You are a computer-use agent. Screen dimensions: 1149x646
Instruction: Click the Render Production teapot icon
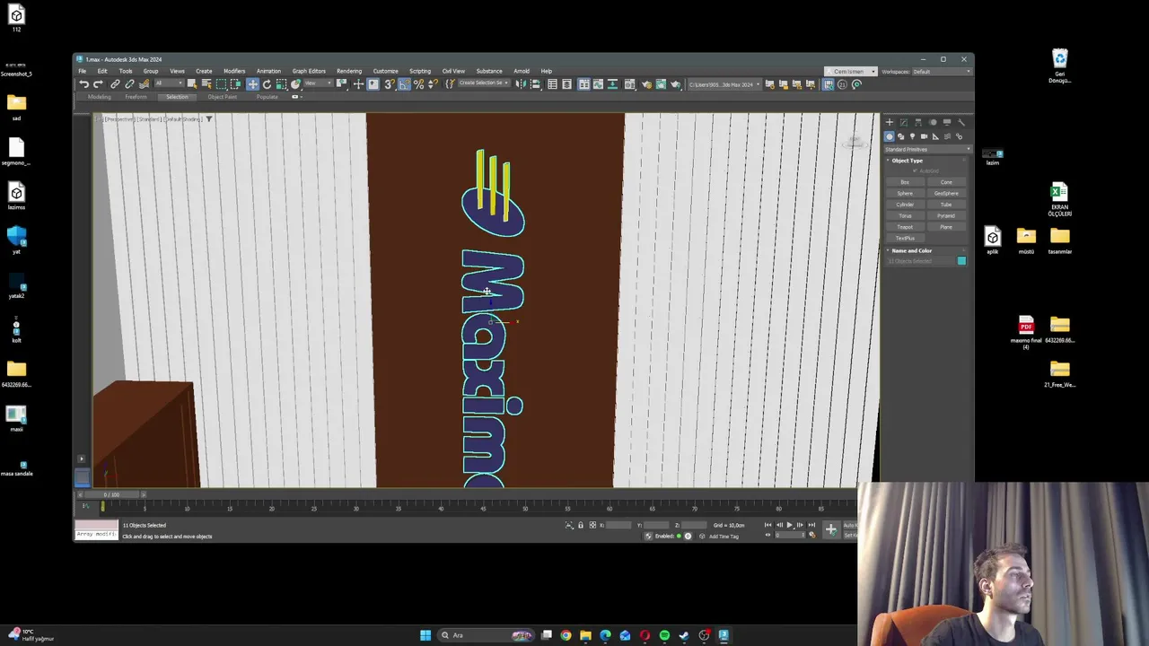pyautogui.click(x=675, y=84)
